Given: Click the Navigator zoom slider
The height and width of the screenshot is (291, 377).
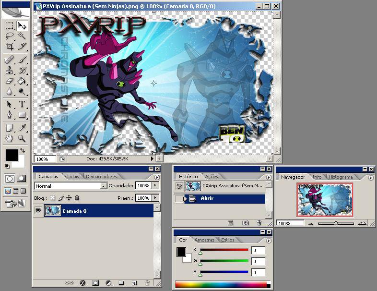Looking at the screenshot, I should pos(336,224).
